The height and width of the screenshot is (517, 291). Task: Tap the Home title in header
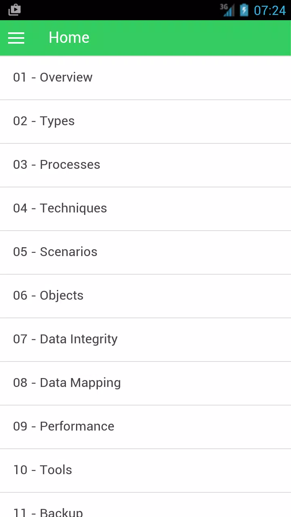pyautogui.click(x=69, y=38)
